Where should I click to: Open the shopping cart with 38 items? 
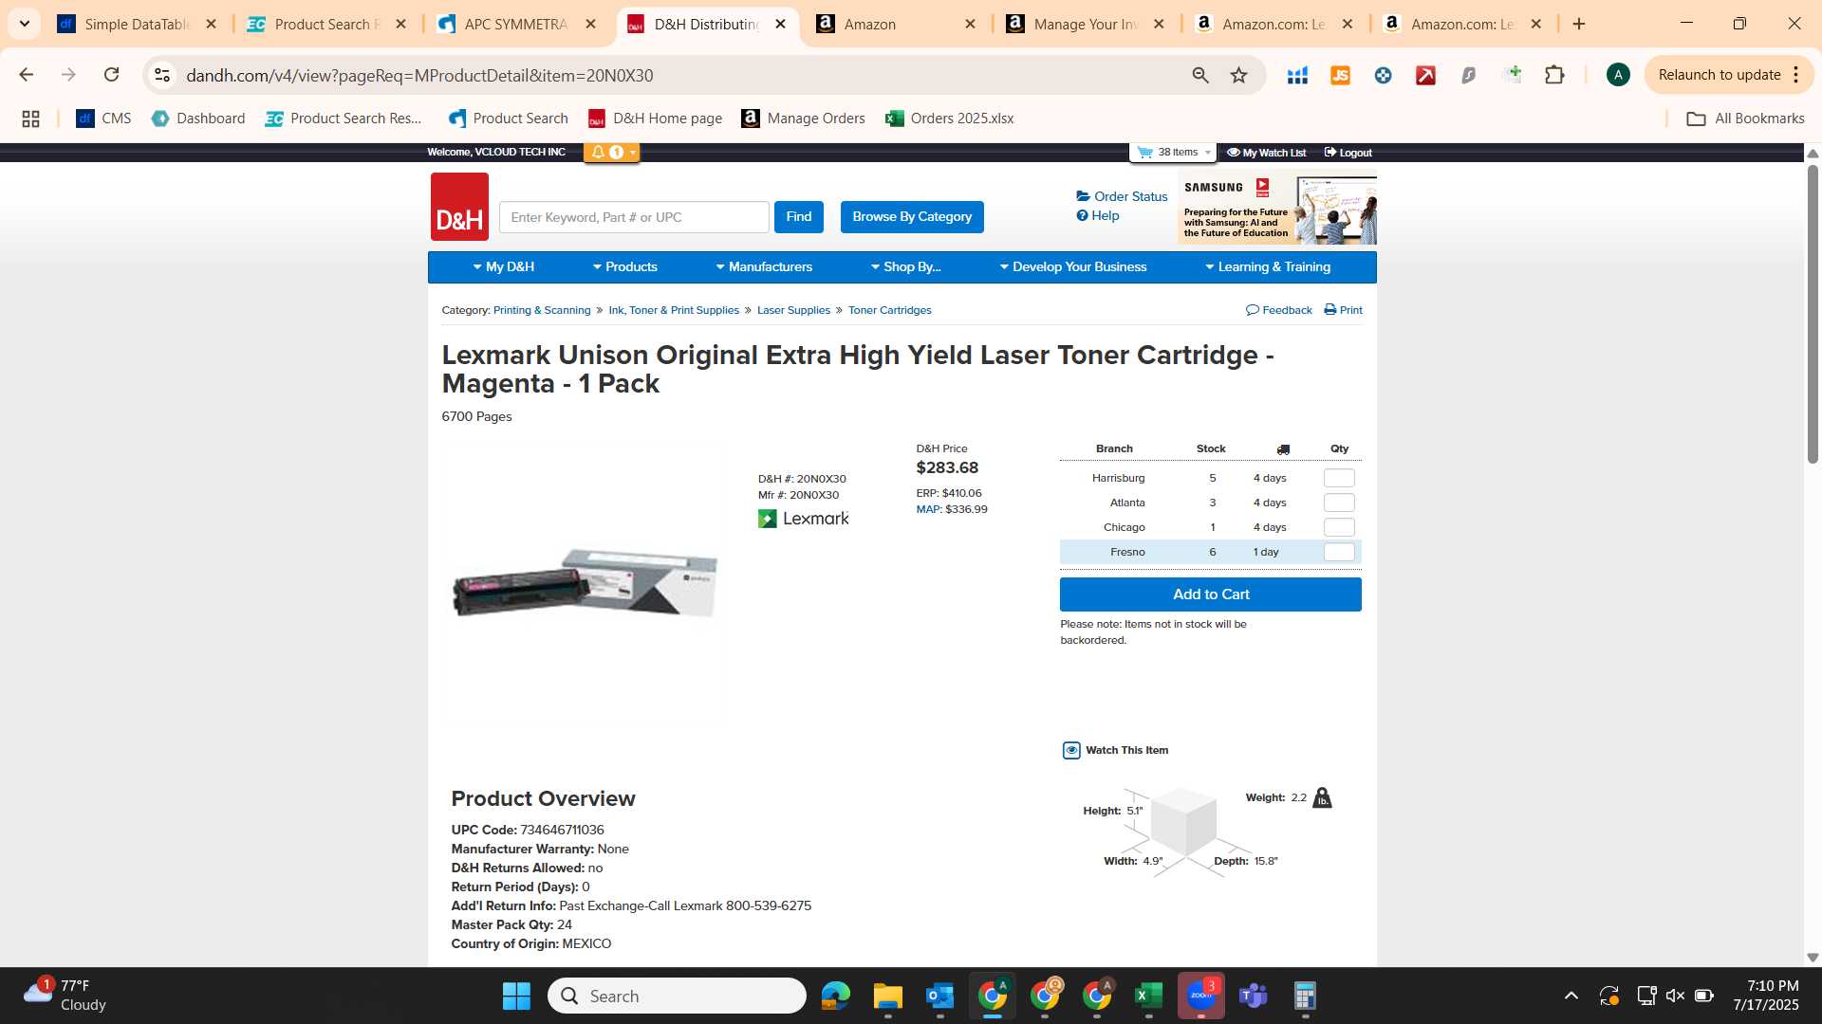pyautogui.click(x=1174, y=152)
